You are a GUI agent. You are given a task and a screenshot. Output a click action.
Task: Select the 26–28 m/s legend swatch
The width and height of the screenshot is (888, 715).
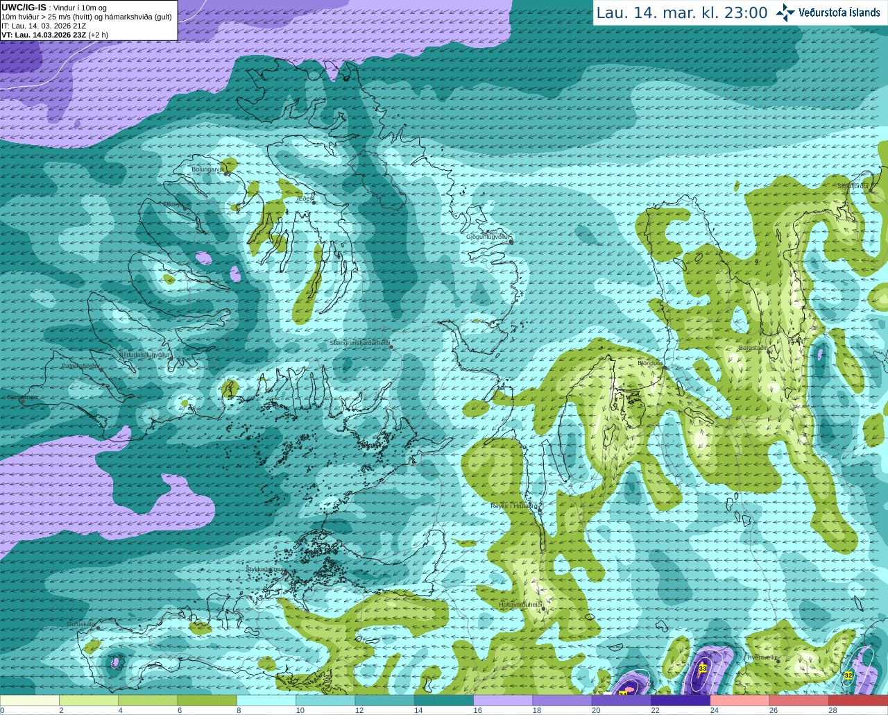[799, 700]
